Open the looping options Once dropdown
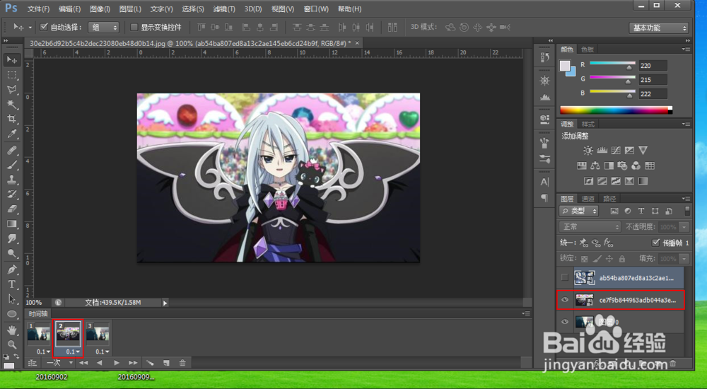The image size is (707, 389). pos(60,362)
